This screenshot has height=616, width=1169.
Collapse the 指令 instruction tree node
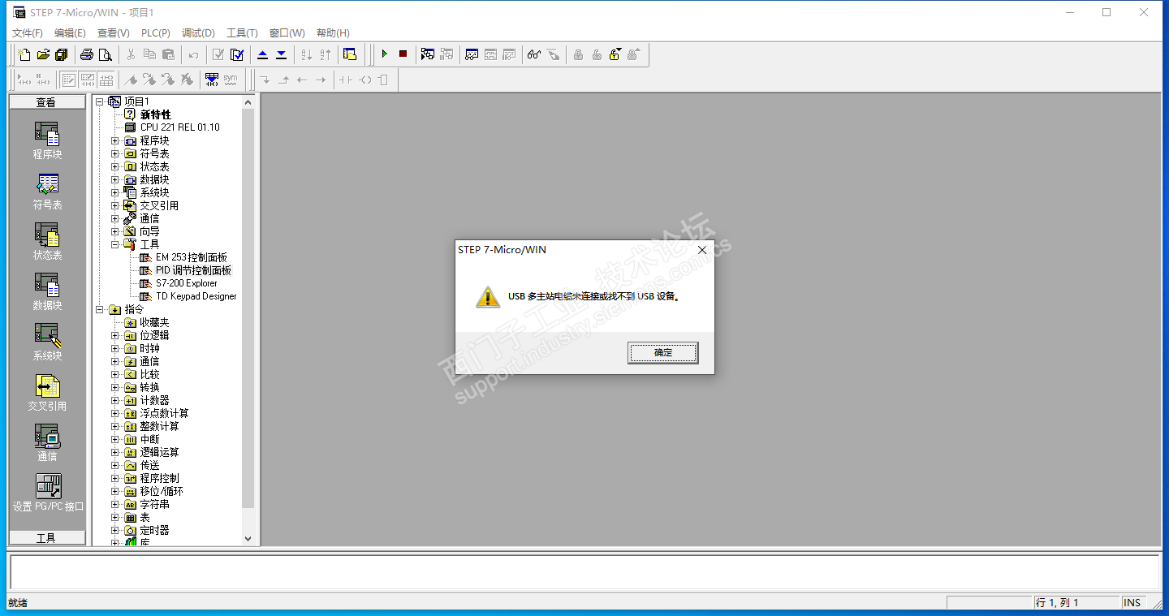pyautogui.click(x=99, y=309)
